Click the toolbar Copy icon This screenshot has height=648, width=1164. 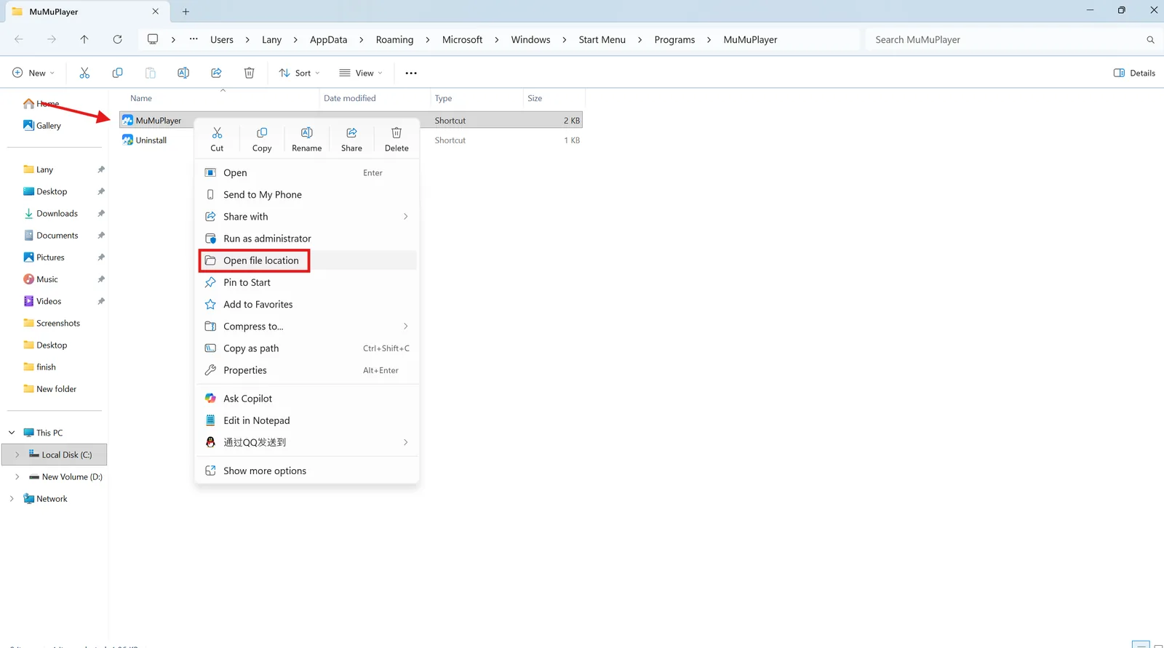coord(117,73)
